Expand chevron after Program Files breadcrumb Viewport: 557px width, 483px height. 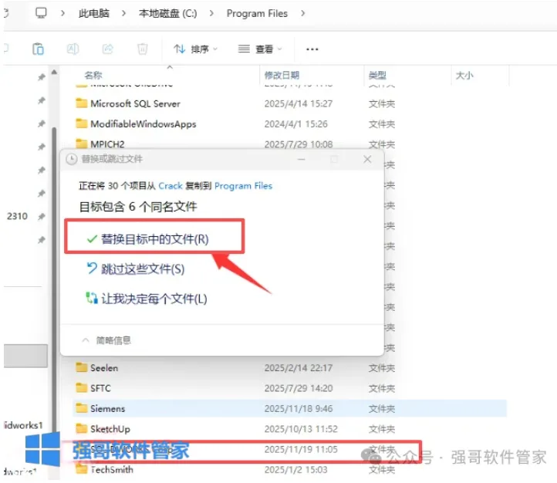pyautogui.click(x=302, y=13)
